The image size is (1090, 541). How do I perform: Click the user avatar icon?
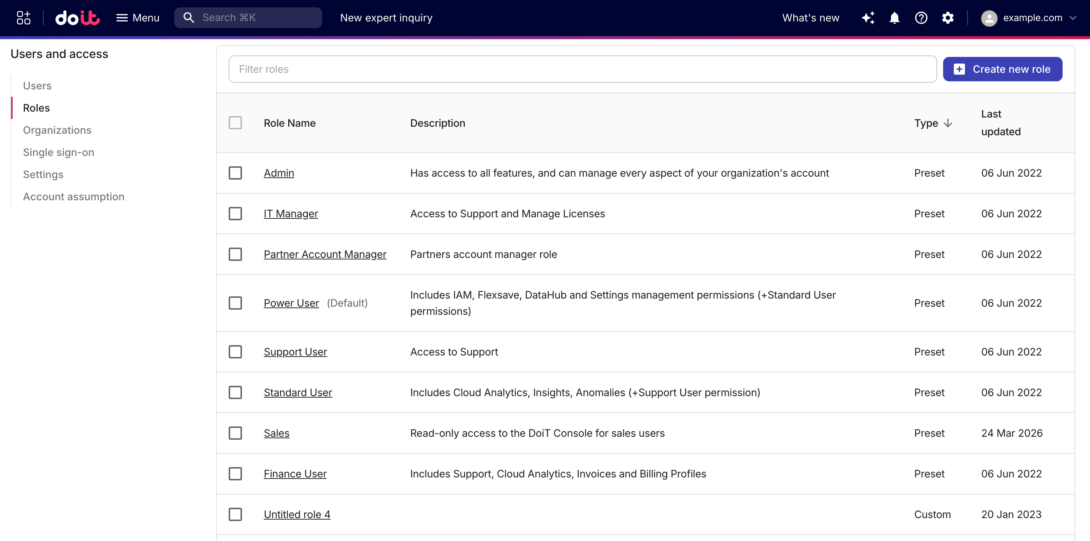click(989, 18)
